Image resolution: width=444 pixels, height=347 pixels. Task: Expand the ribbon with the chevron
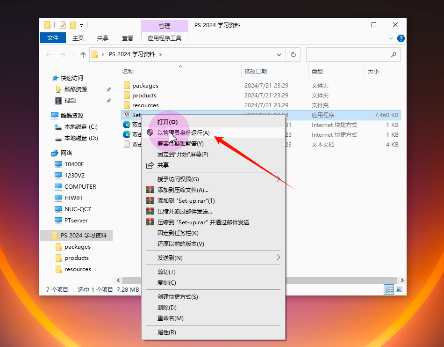tap(391, 38)
